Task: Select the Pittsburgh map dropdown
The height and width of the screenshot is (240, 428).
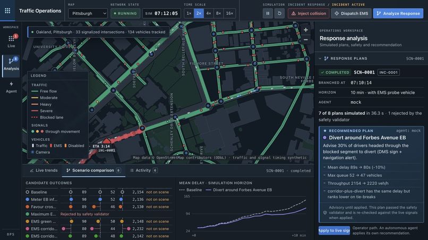Action: click(88, 13)
